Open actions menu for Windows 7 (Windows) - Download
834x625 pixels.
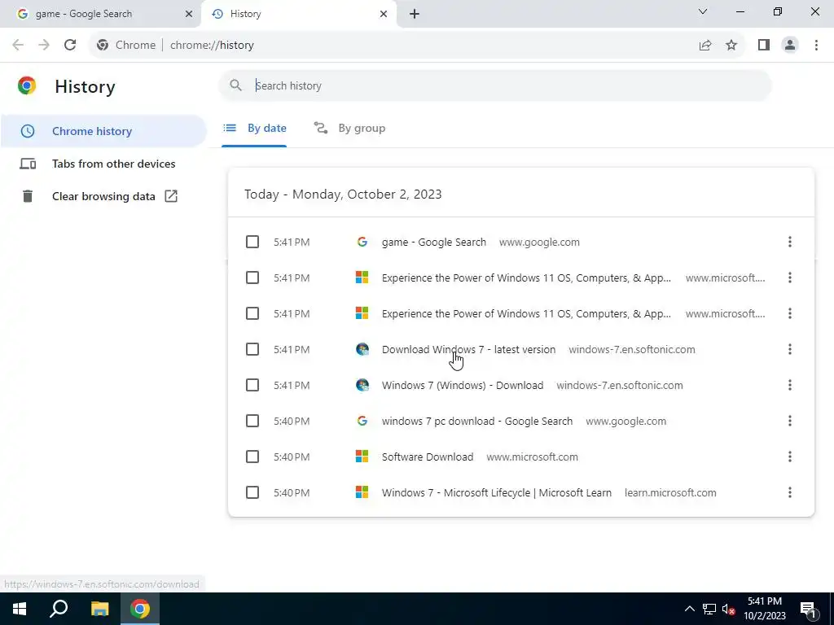(789, 385)
